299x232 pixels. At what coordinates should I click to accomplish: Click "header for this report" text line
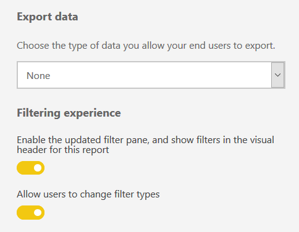63,150
